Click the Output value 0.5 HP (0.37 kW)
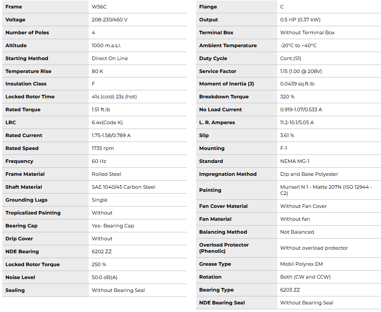 (300, 20)
